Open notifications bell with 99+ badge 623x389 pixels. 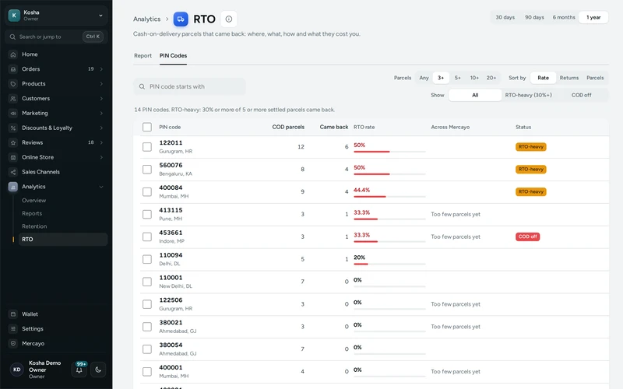pos(79,370)
